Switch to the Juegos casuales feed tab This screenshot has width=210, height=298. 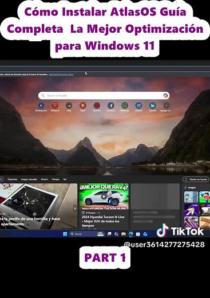pyautogui.click(x=29, y=179)
